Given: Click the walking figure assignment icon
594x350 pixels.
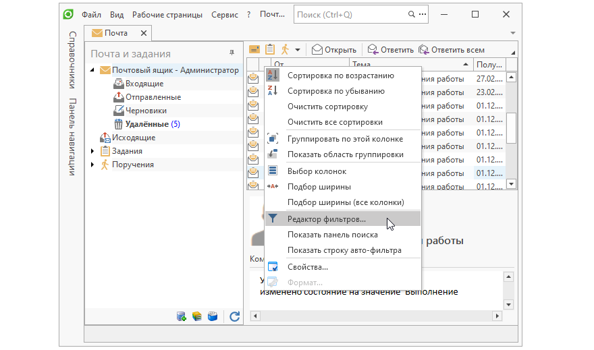Looking at the screenshot, I should tap(285, 49).
